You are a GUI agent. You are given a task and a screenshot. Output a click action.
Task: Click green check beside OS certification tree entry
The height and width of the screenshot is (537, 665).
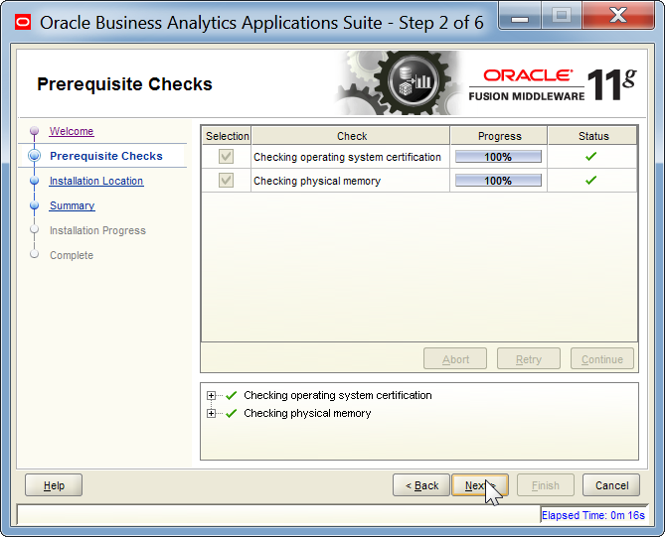pos(232,395)
